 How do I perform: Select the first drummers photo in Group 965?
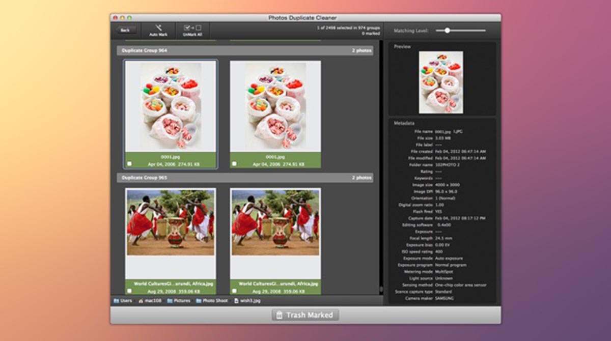[171, 222]
